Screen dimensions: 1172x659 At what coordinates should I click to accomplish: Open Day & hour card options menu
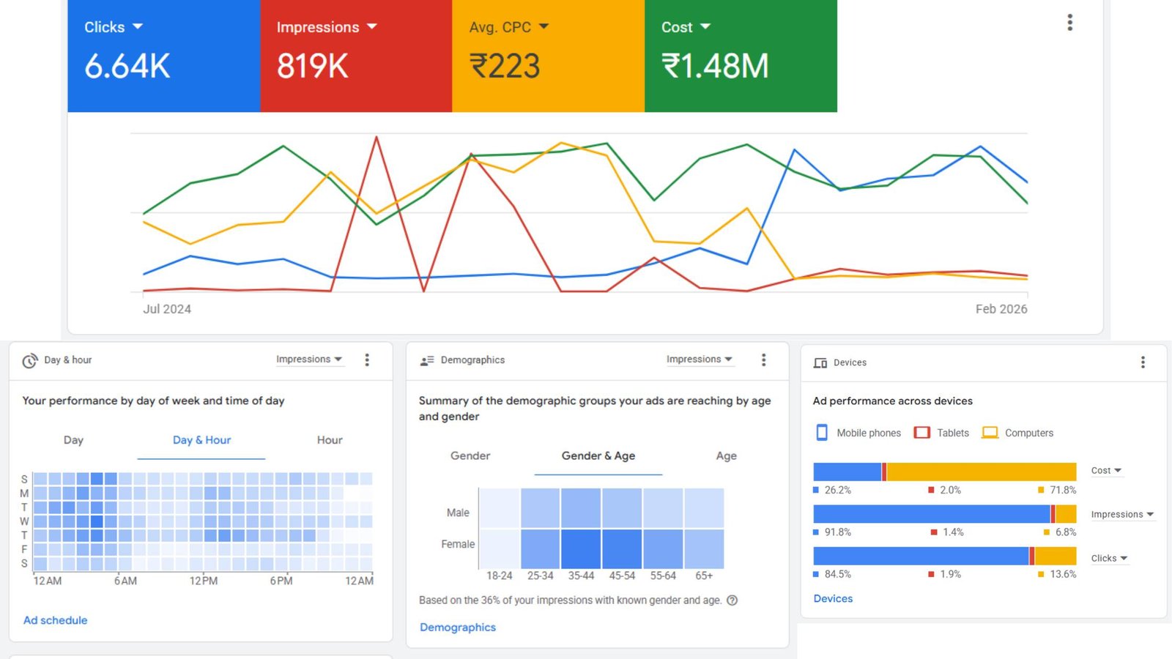[367, 360]
